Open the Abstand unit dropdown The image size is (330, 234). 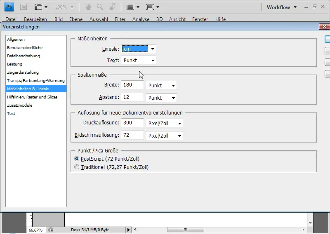click(x=161, y=98)
